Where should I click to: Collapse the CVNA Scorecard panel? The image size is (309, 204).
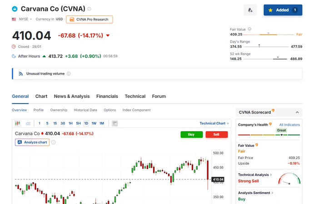point(297,112)
